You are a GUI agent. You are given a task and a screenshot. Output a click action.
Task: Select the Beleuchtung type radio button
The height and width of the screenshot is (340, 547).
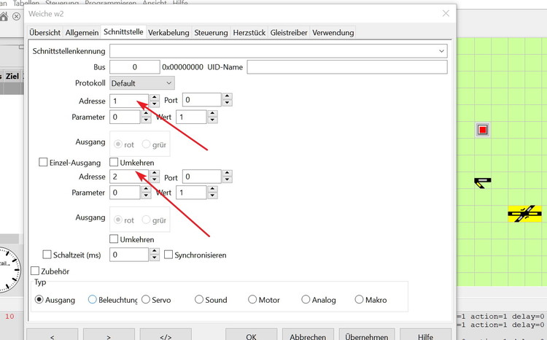[x=92, y=300]
